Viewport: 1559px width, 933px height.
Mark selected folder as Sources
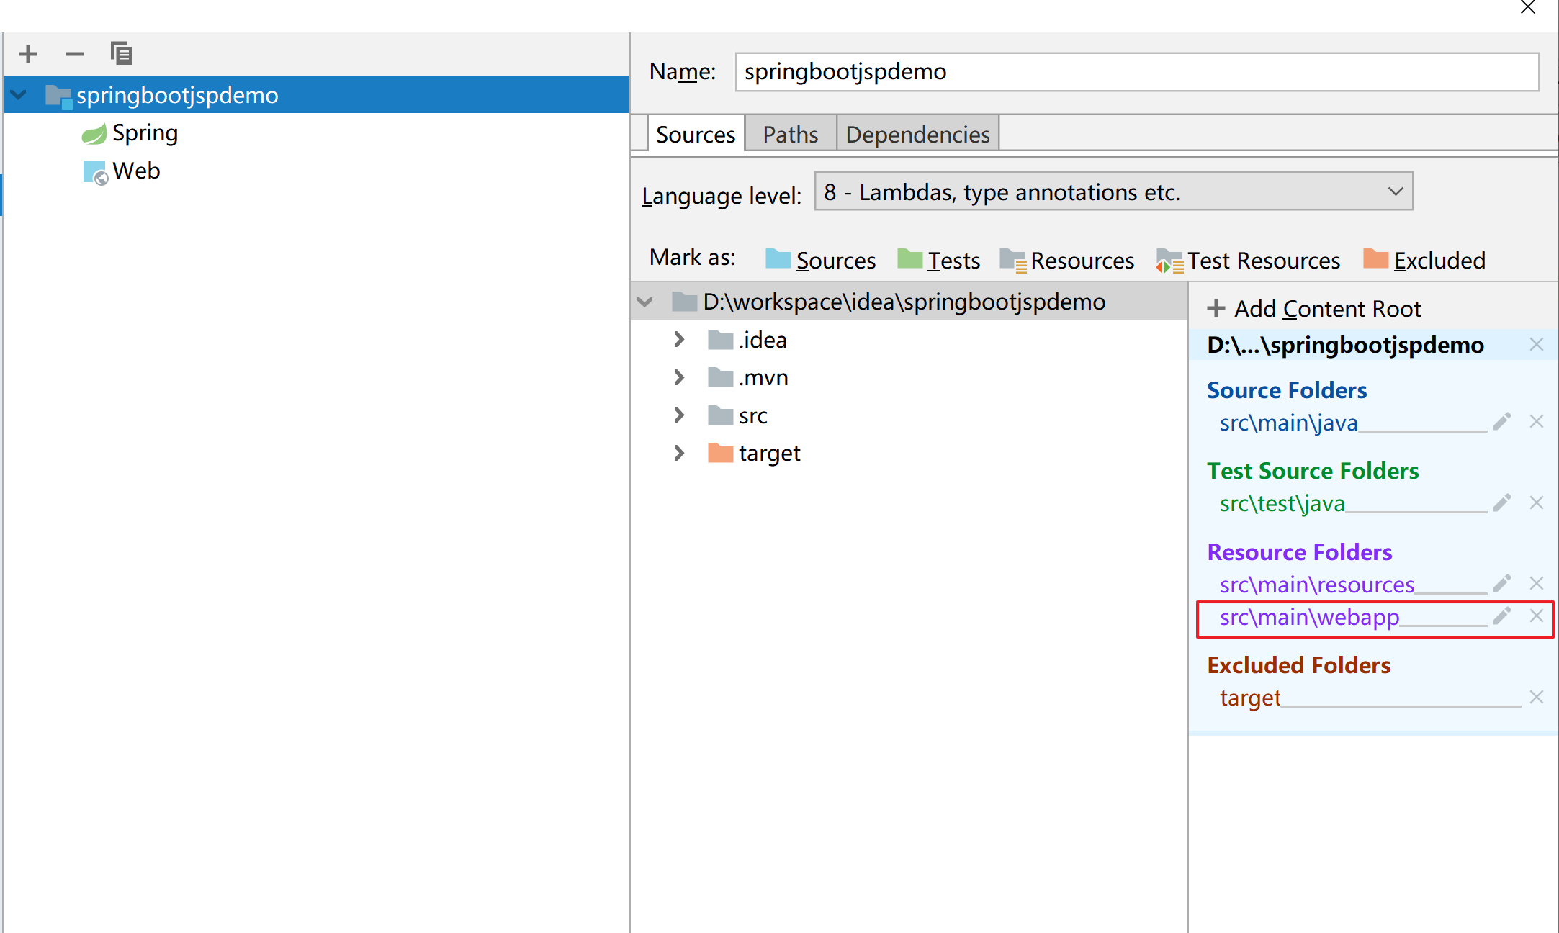821,260
